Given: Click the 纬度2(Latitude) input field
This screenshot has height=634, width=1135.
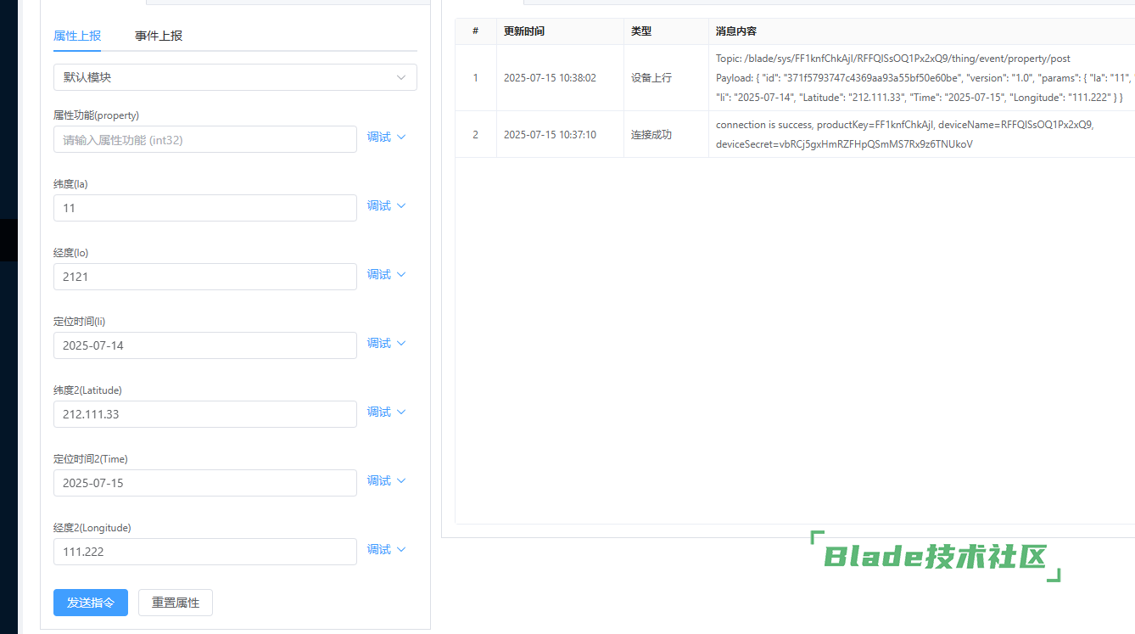Looking at the screenshot, I should tap(204, 414).
